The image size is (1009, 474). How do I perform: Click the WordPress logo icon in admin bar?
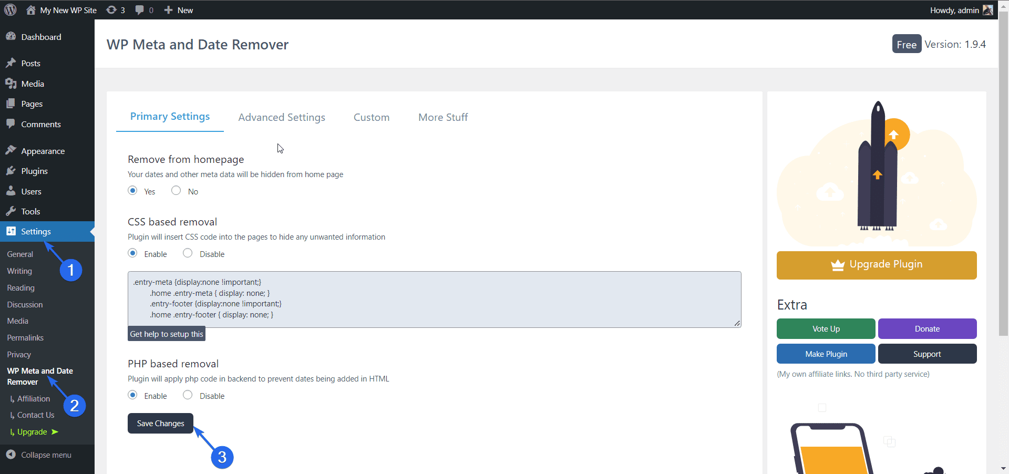tap(11, 10)
